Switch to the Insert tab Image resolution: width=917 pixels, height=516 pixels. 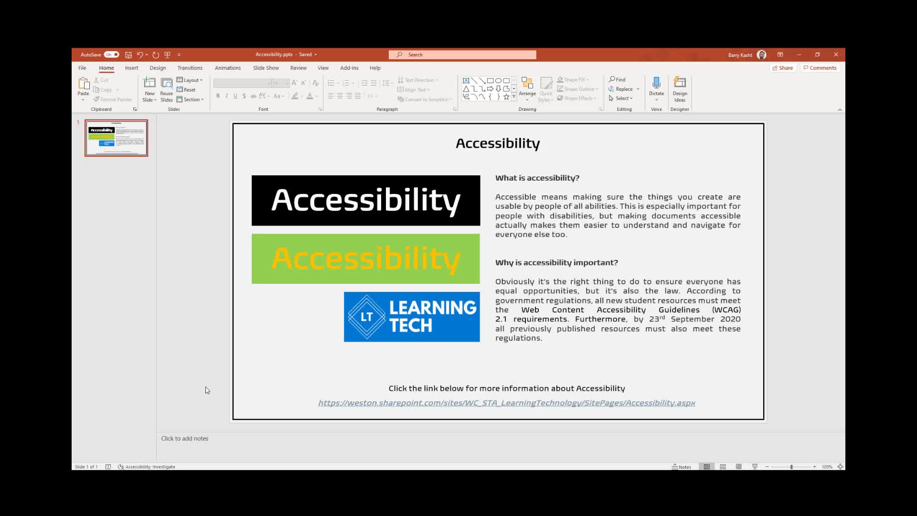131,68
